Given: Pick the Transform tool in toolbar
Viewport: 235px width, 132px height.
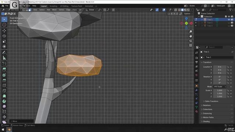Looking at the screenshot, I should coord(4,47).
